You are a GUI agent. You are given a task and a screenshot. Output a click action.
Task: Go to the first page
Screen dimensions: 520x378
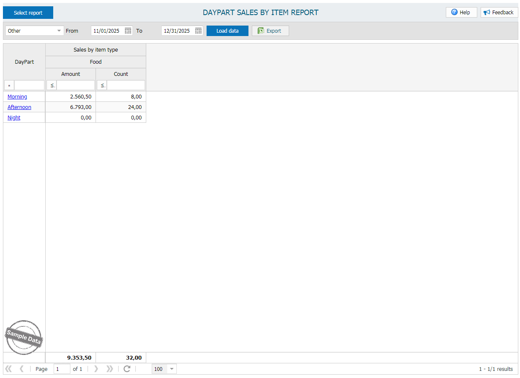click(x=8, y=369)
